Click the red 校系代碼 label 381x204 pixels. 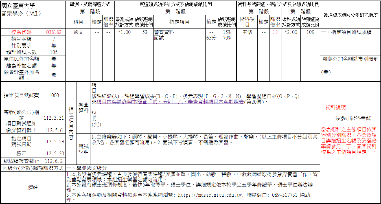pyautogui.click(x=21, y=32)
